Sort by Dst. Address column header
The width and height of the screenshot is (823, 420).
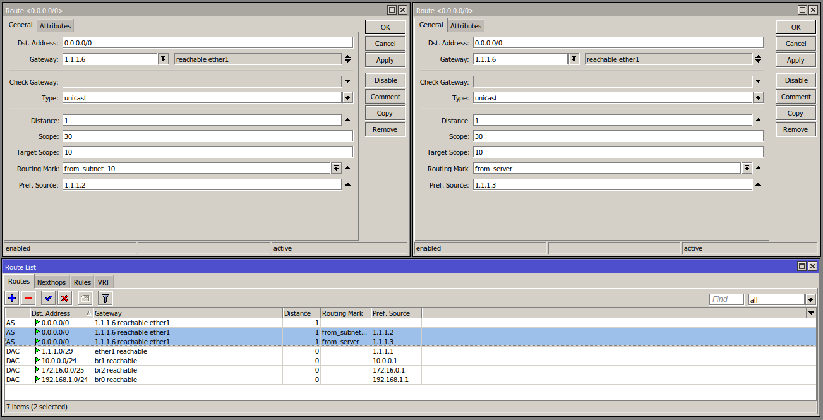61,313
